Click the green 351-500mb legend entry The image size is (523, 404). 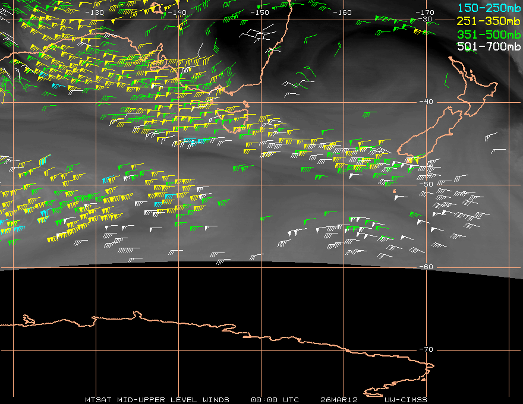click(x=489, y=33)
